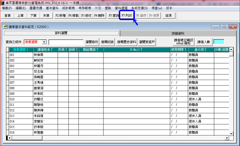Screen dimensions: 240x146
Task: Click F4:刪除 delete button
Action: click(99, 16)
